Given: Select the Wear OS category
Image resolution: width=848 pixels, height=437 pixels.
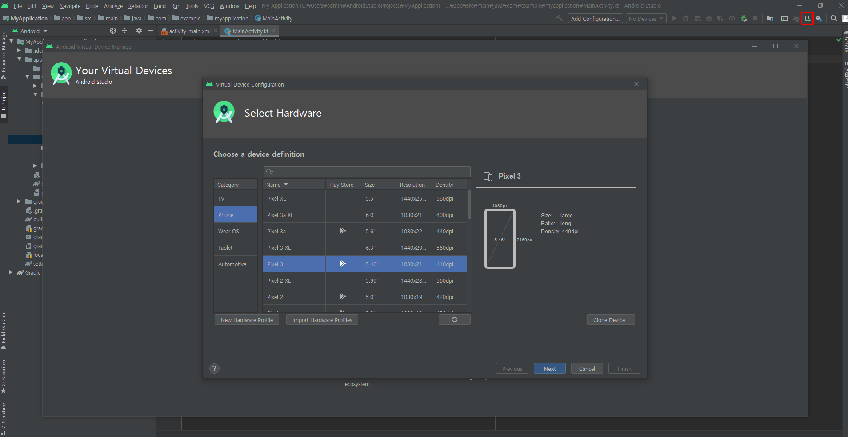Looking at the screenshot, I should (236, 231).
